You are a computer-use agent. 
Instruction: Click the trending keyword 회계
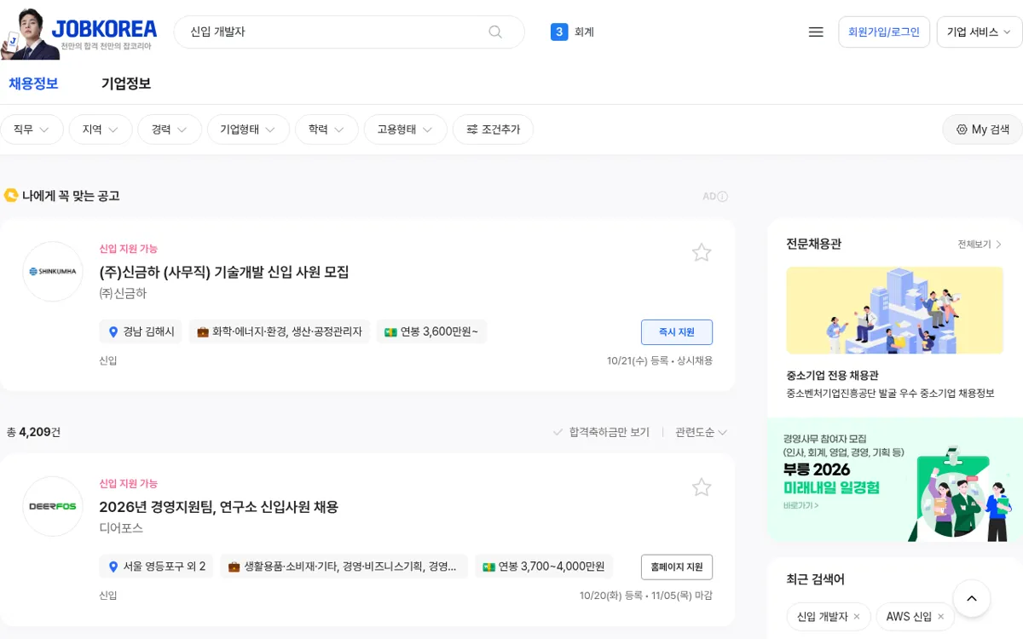(x=584, y=32)
